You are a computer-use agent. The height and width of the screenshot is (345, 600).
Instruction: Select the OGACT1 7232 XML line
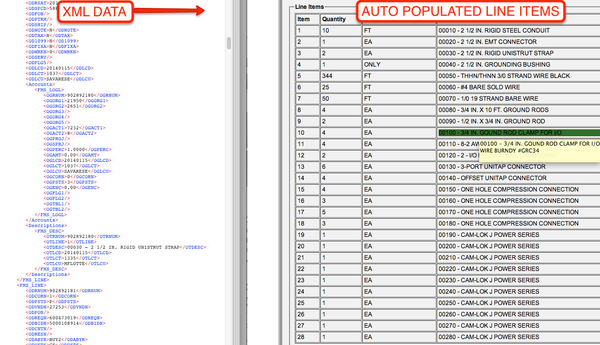click(x=75, y=128)
